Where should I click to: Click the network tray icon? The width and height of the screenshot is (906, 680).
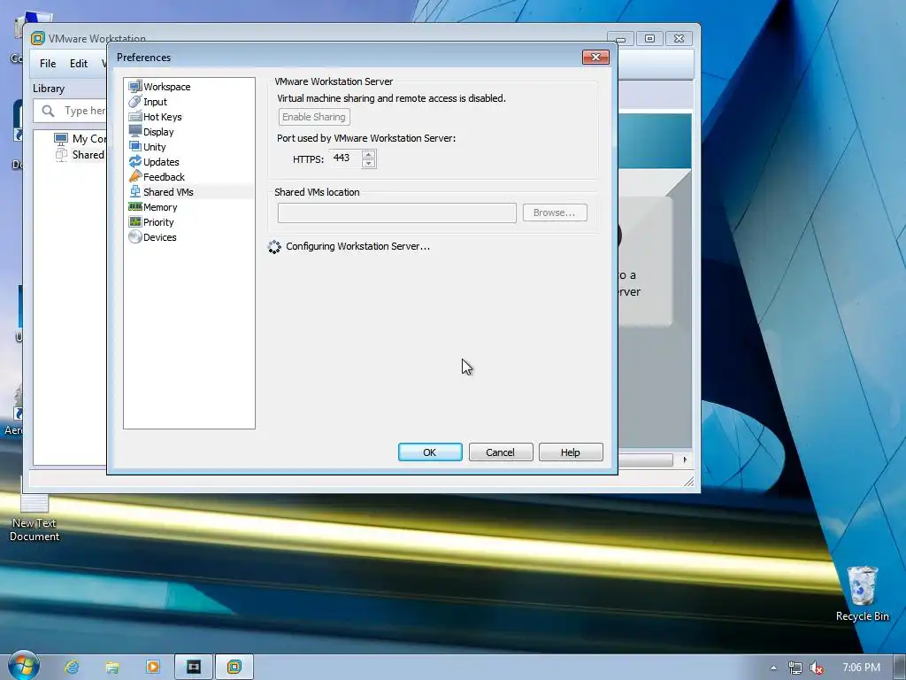795,668
